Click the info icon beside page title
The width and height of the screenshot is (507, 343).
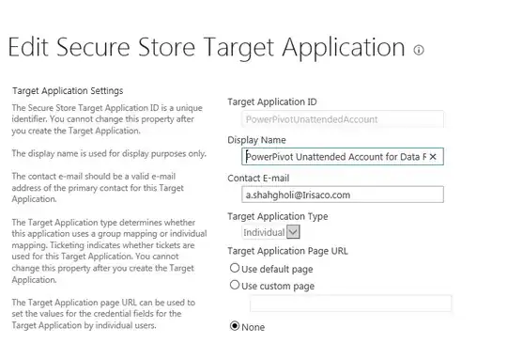point(419,50)
